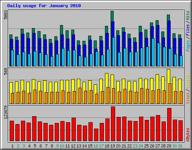Click the 5883 hits axis value
Screen dimensions: 192x150
point(6,15)
